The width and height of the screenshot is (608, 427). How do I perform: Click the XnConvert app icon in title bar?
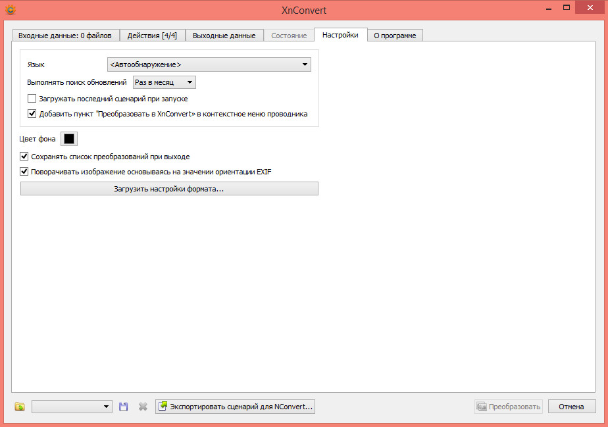pos(9,10)
